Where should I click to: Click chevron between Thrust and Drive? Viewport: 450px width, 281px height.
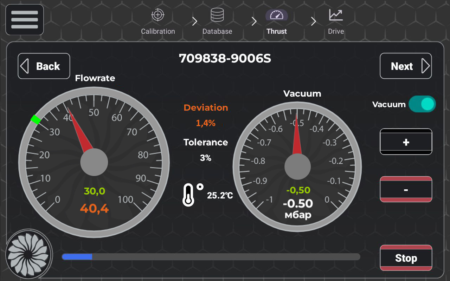pyautogui.click(x=313, y=22)
